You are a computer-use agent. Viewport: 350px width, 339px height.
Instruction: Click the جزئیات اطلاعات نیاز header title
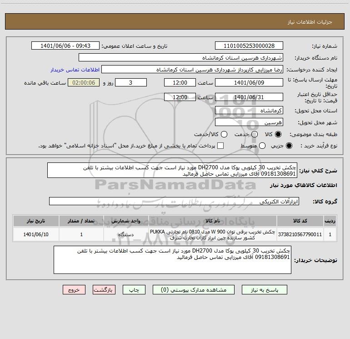pos(310,22)
